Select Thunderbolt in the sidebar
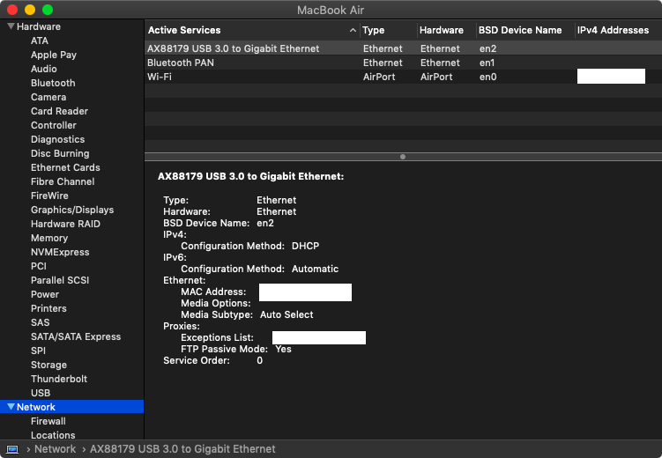 (x=59, y=379)
